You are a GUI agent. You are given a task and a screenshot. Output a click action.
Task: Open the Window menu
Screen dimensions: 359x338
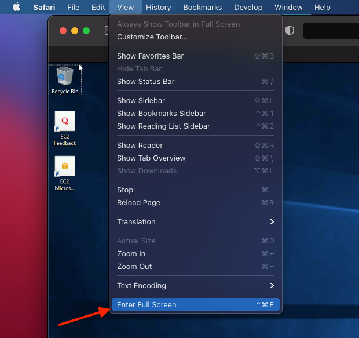(x=288, y=7)
